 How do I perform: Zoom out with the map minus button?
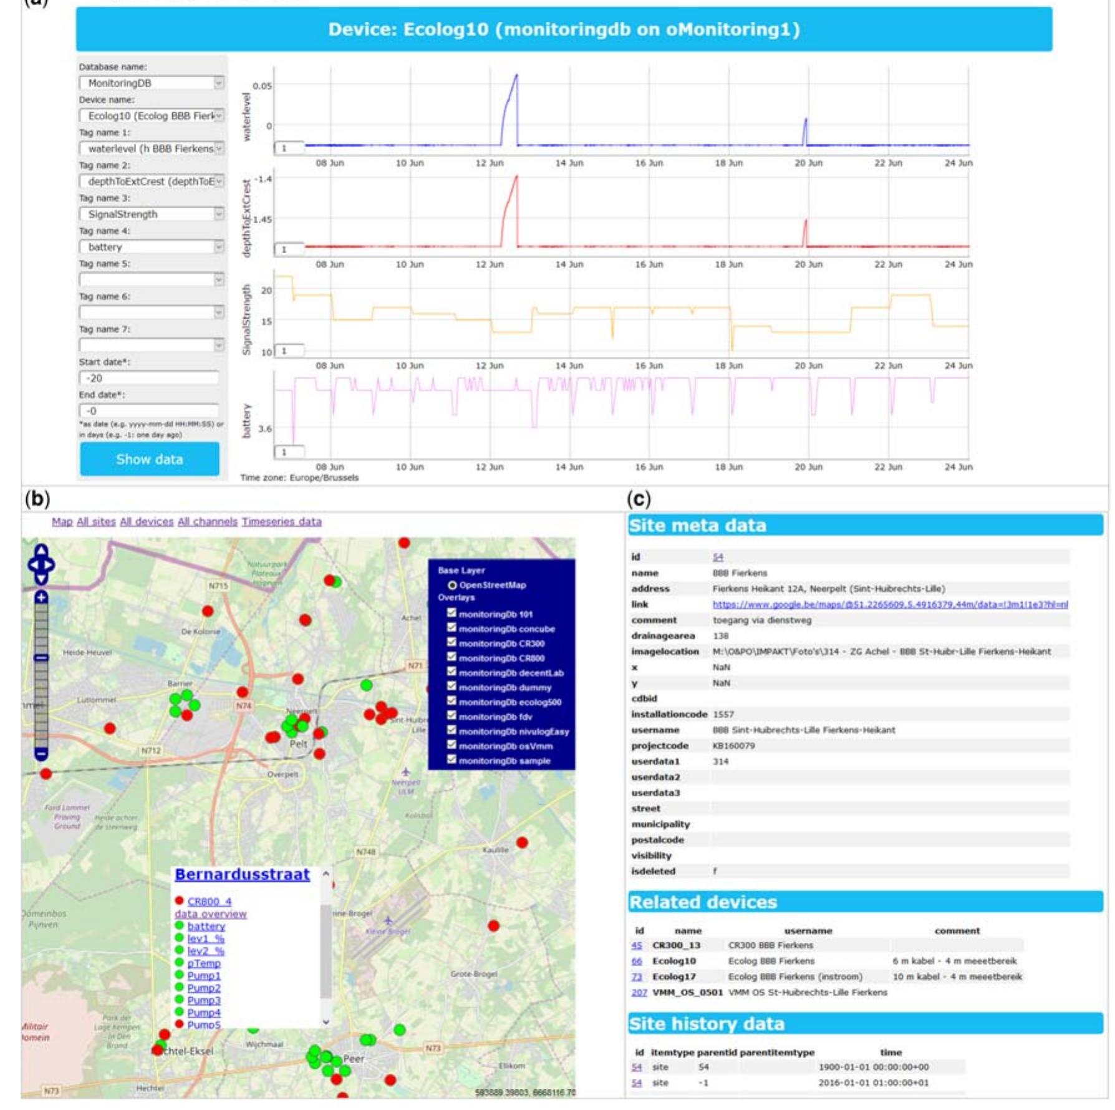click(41, 755)
